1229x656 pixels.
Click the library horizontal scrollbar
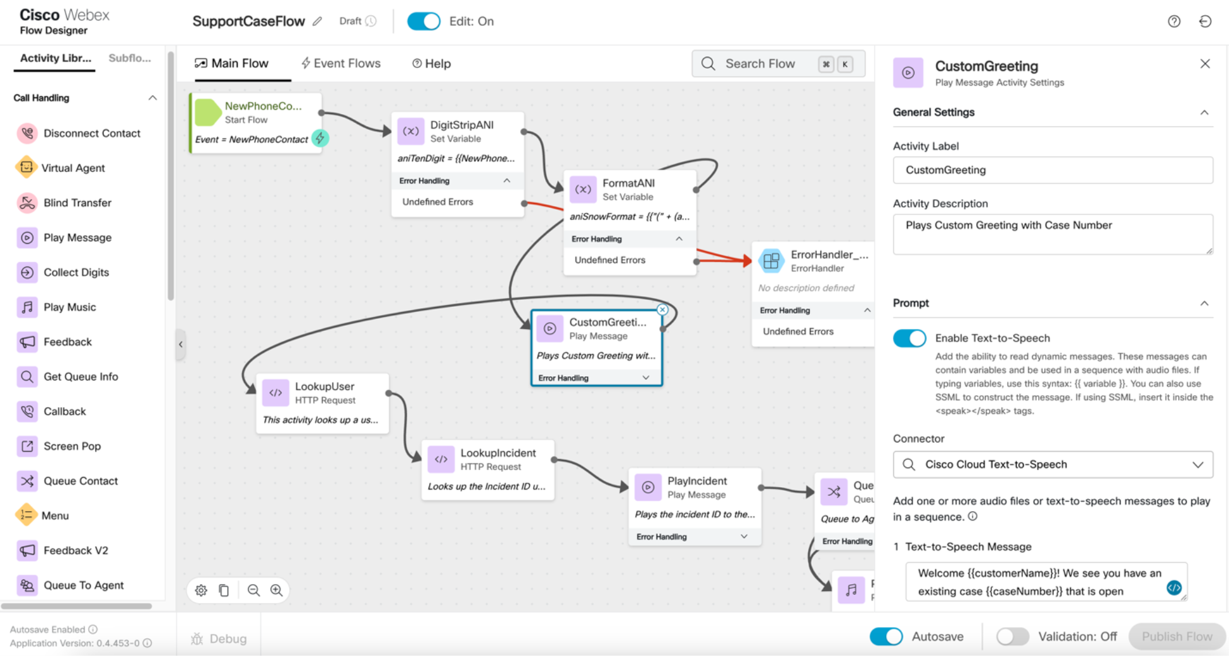pos(76,606)
